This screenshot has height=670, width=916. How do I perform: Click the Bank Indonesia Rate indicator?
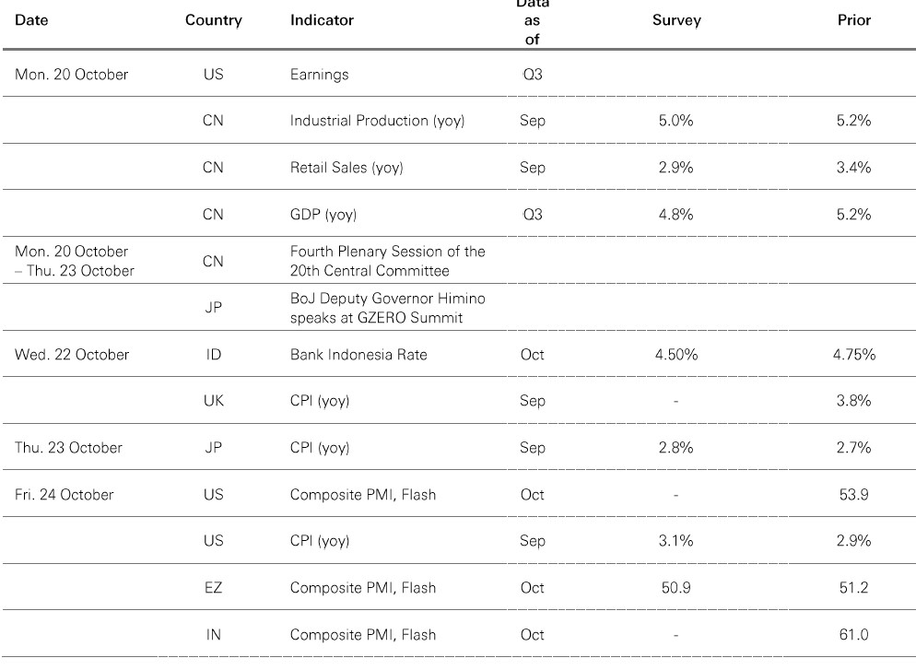[358, 355]
